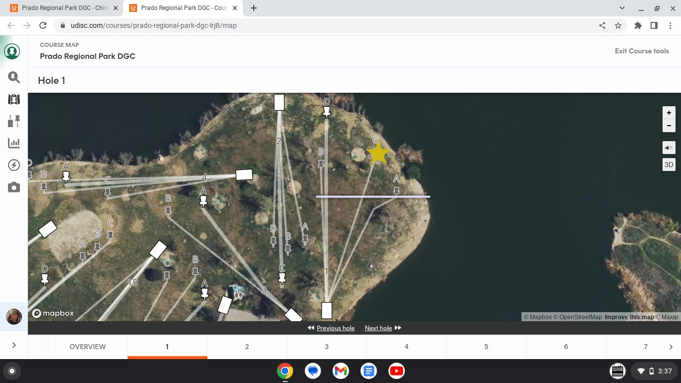Image resolution: width=681 pixels, height=383 pixels.
Task: Bookmark this page with star icon
Action: click(618, 25)
